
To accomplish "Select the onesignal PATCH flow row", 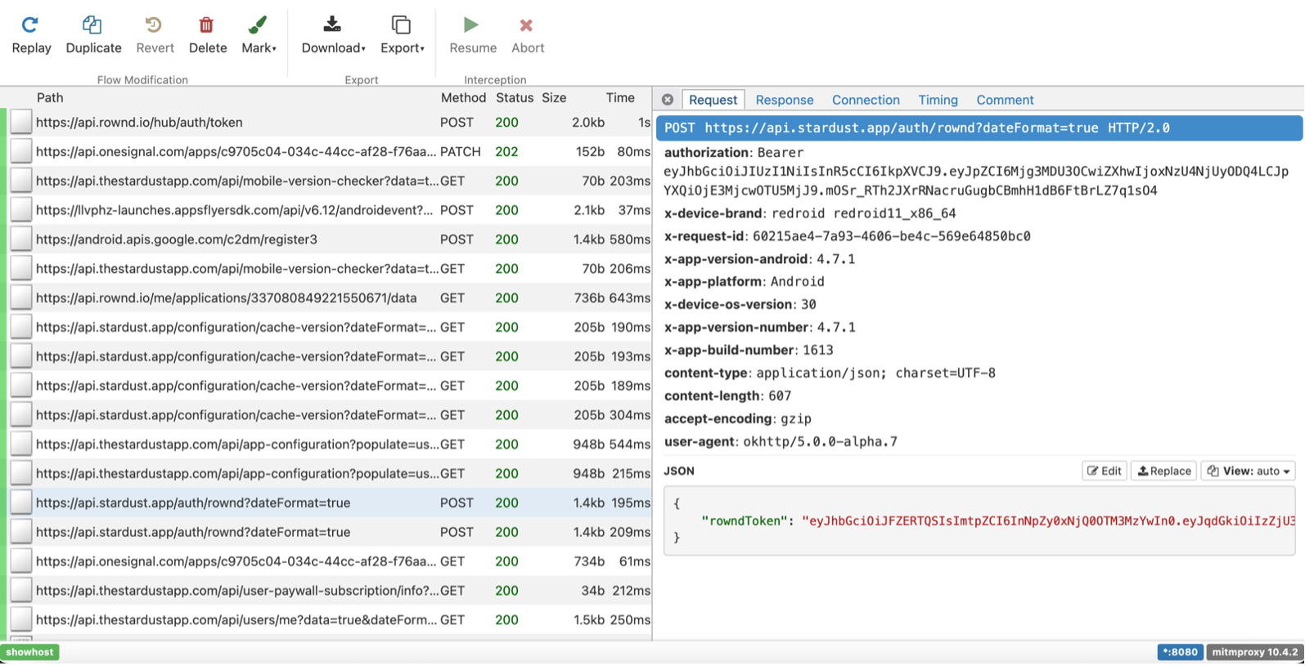I will [x=236, y=152].
